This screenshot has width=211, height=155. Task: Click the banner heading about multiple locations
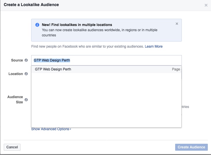click(x=77, y=25)
